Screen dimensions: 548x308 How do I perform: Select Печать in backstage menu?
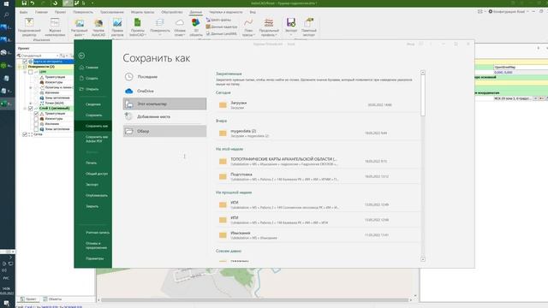click(x=93, y=163)
